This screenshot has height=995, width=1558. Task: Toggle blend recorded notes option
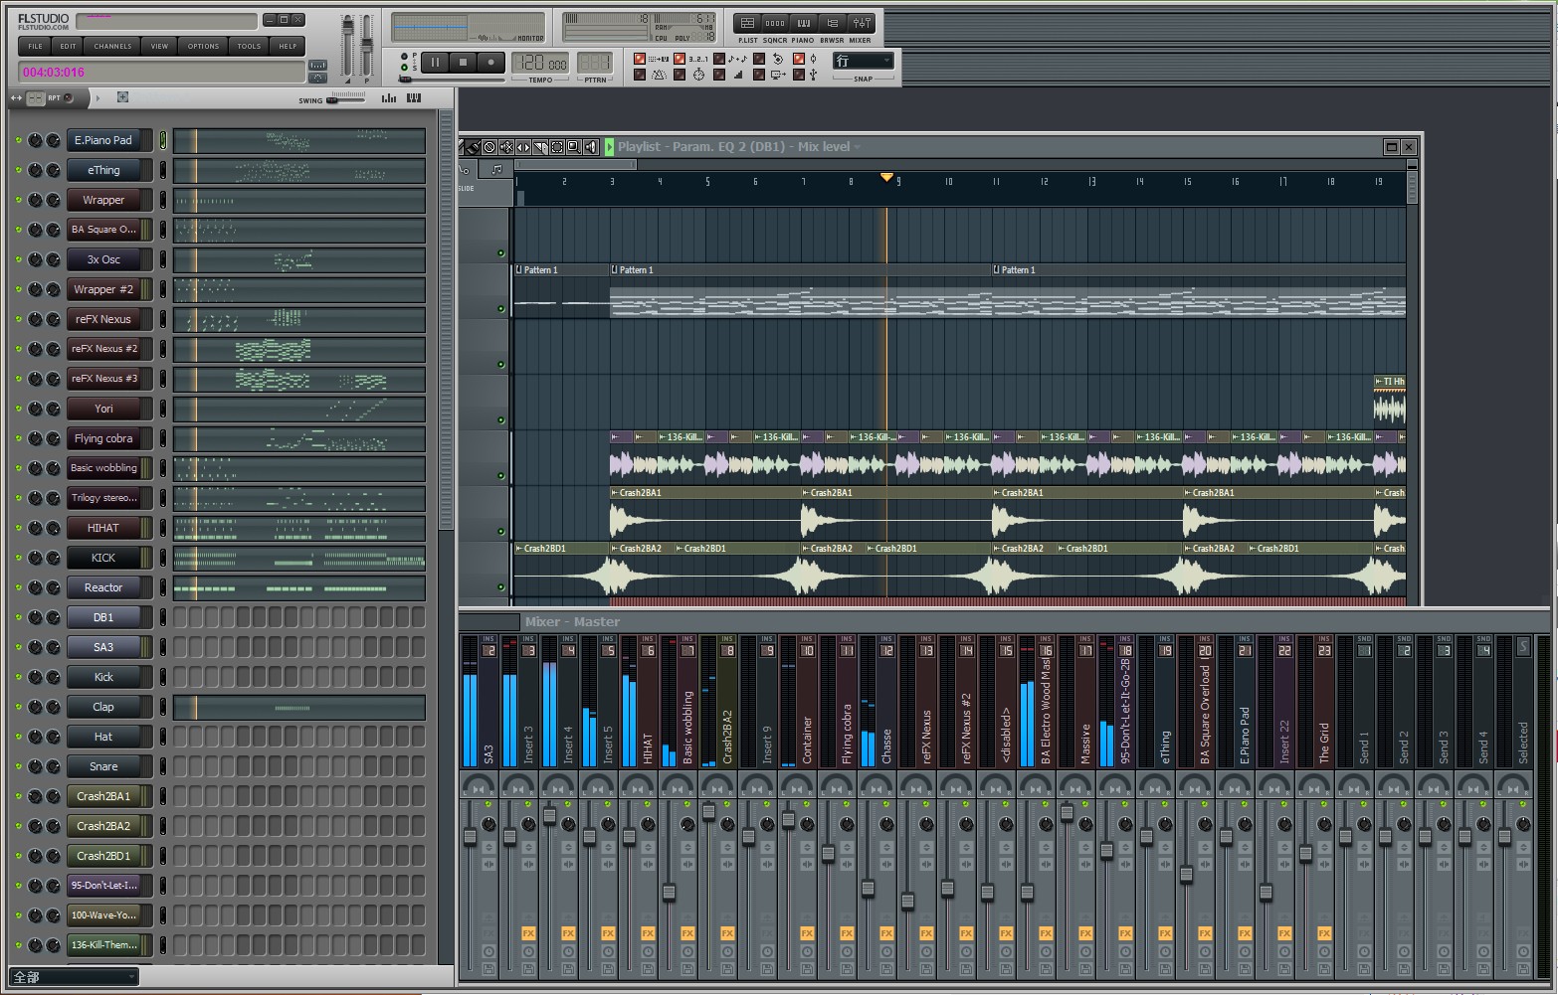(x=719, y=59)
